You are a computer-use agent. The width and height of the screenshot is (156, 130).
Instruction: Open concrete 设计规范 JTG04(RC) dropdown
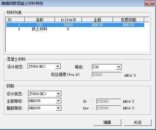[x=58, y=66]
